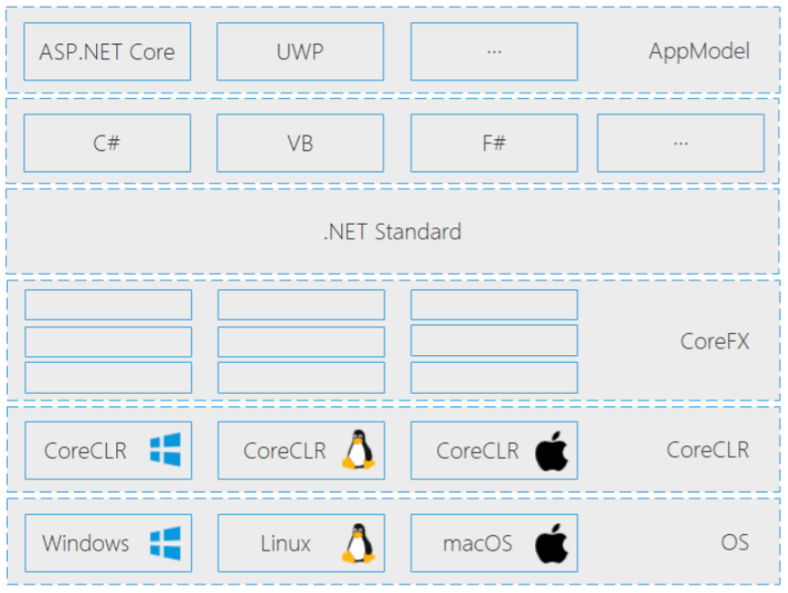Click the F# language box
Image resolution: width=788 pixels, height=593 pixels.
pyautogui.click(x=494, y=143)
